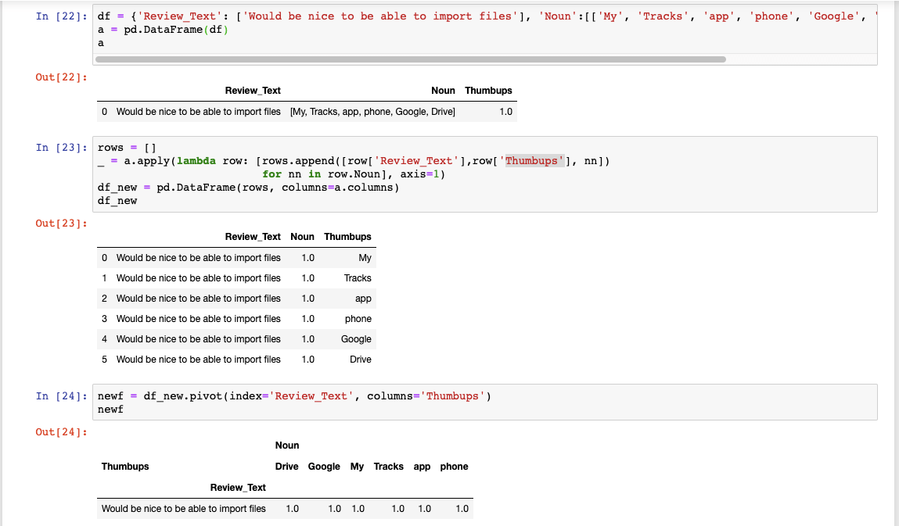Click the 'Tracks' cell in Out[23] row 1
This screenshot has width=899, height=526.
click(358, 278)
